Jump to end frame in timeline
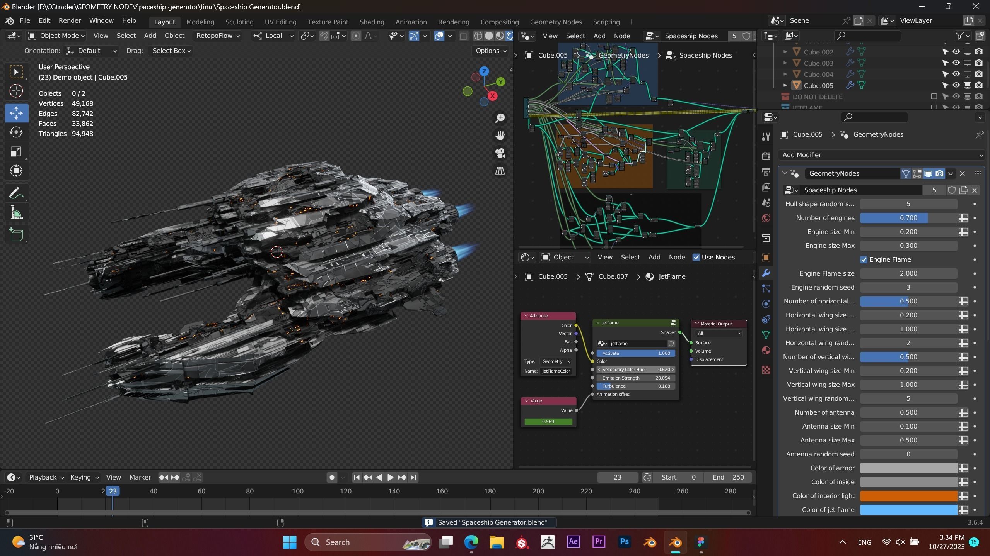 pos(413,477)
